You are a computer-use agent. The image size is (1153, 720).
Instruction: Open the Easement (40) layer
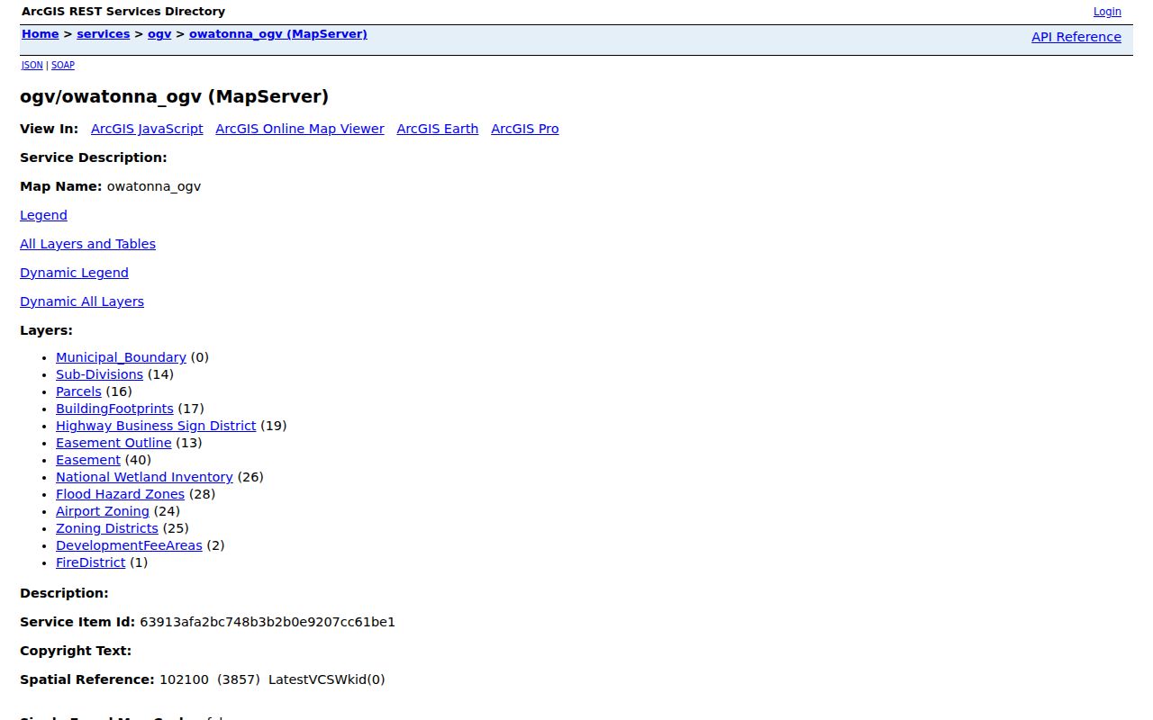[x=88, y=460]
